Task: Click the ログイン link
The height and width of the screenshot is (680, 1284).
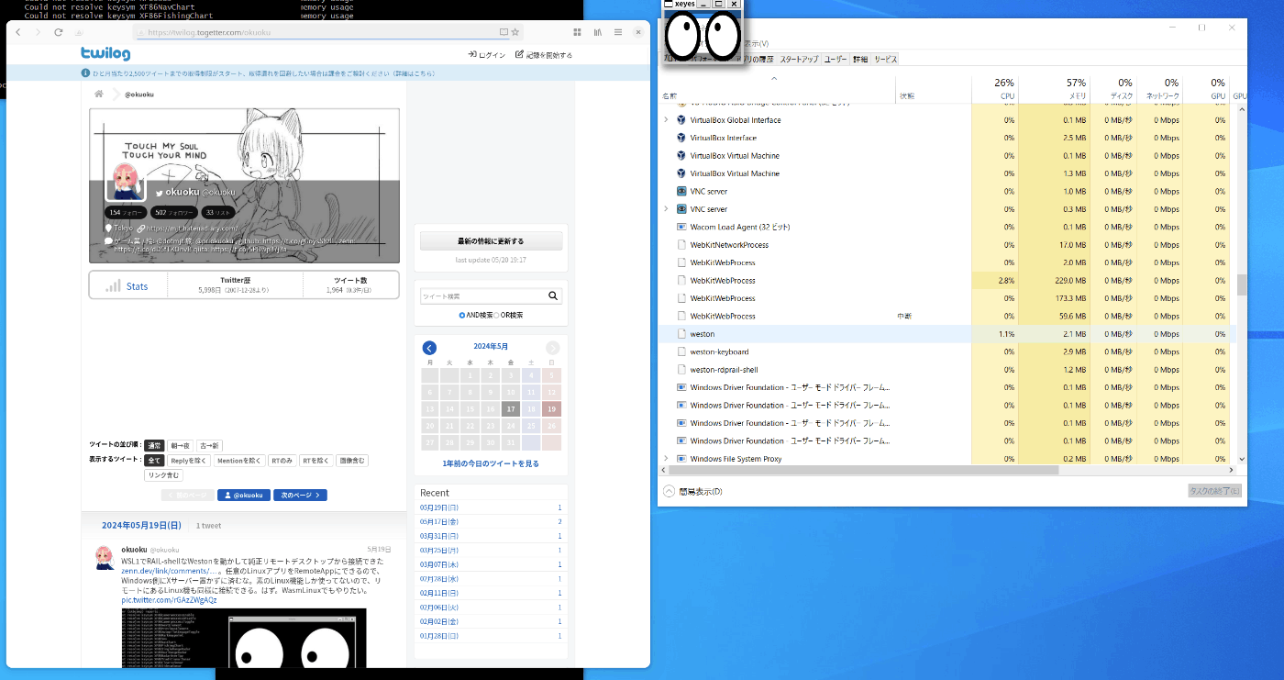Action: click(487, 55)
